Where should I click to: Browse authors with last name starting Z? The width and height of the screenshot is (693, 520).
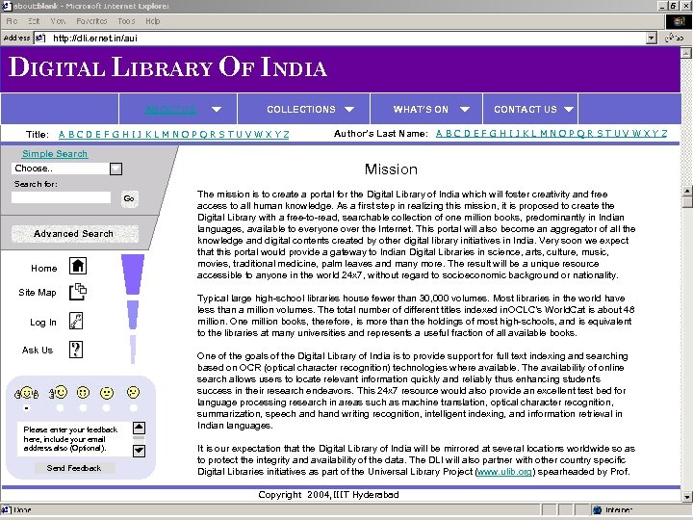coord(664,134)
